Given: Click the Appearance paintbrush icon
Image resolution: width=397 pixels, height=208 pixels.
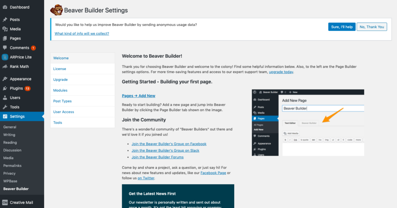Looking at the screenshot, I should point(5,79).
